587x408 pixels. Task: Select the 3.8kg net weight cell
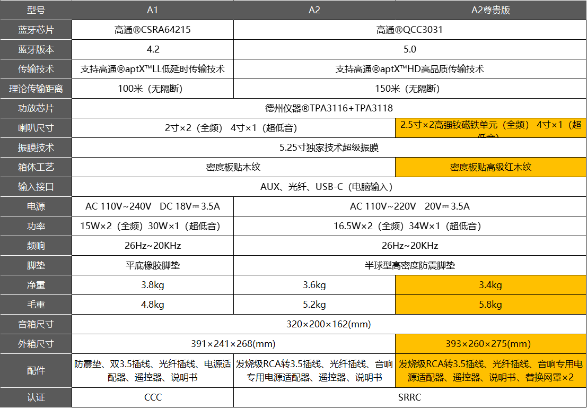[x=153, y=285]
